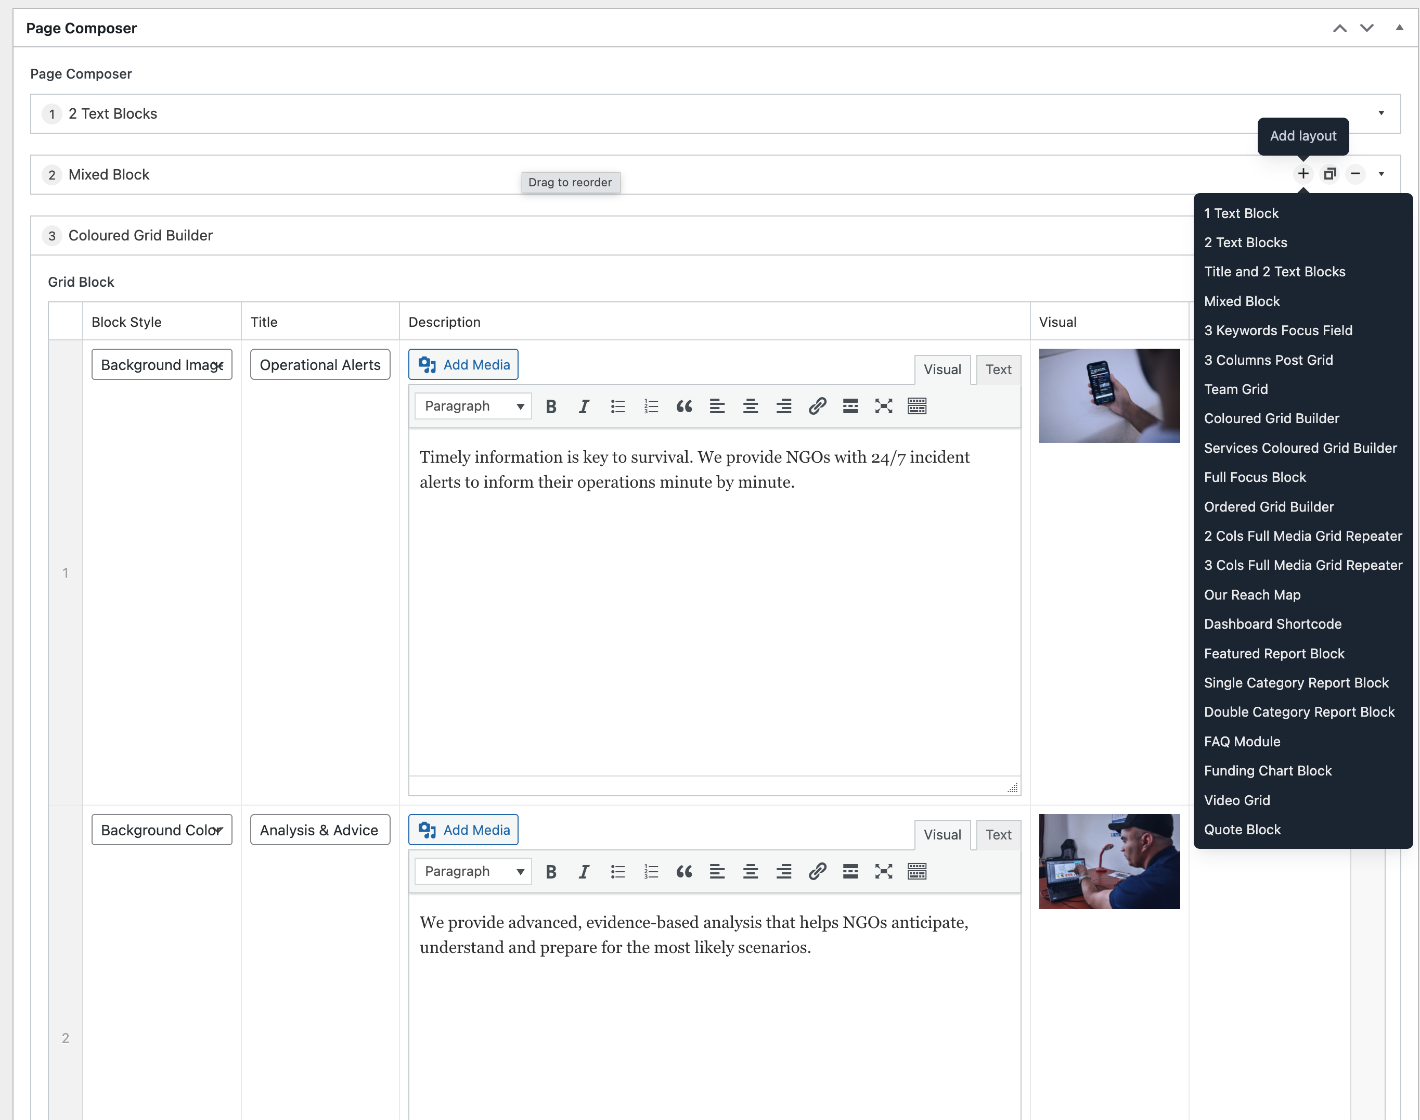Click in the Timely information description text area
Screen dimensions: 1420x1120
point(714,601)
